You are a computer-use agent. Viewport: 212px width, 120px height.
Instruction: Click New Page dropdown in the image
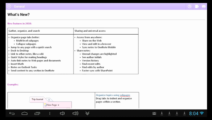[52, 105]
